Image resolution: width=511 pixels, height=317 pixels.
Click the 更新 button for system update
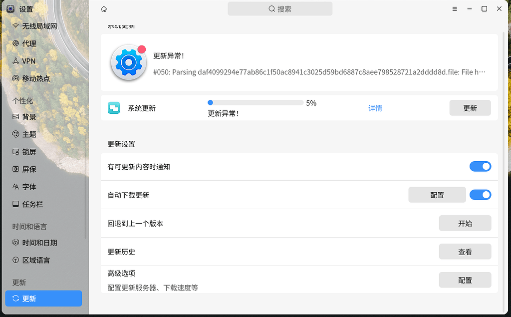(x=470, y=108)
